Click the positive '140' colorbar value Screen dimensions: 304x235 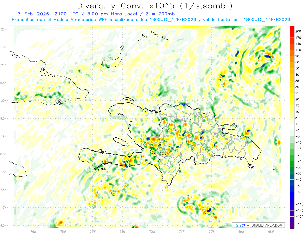click(x=298, y=44)
